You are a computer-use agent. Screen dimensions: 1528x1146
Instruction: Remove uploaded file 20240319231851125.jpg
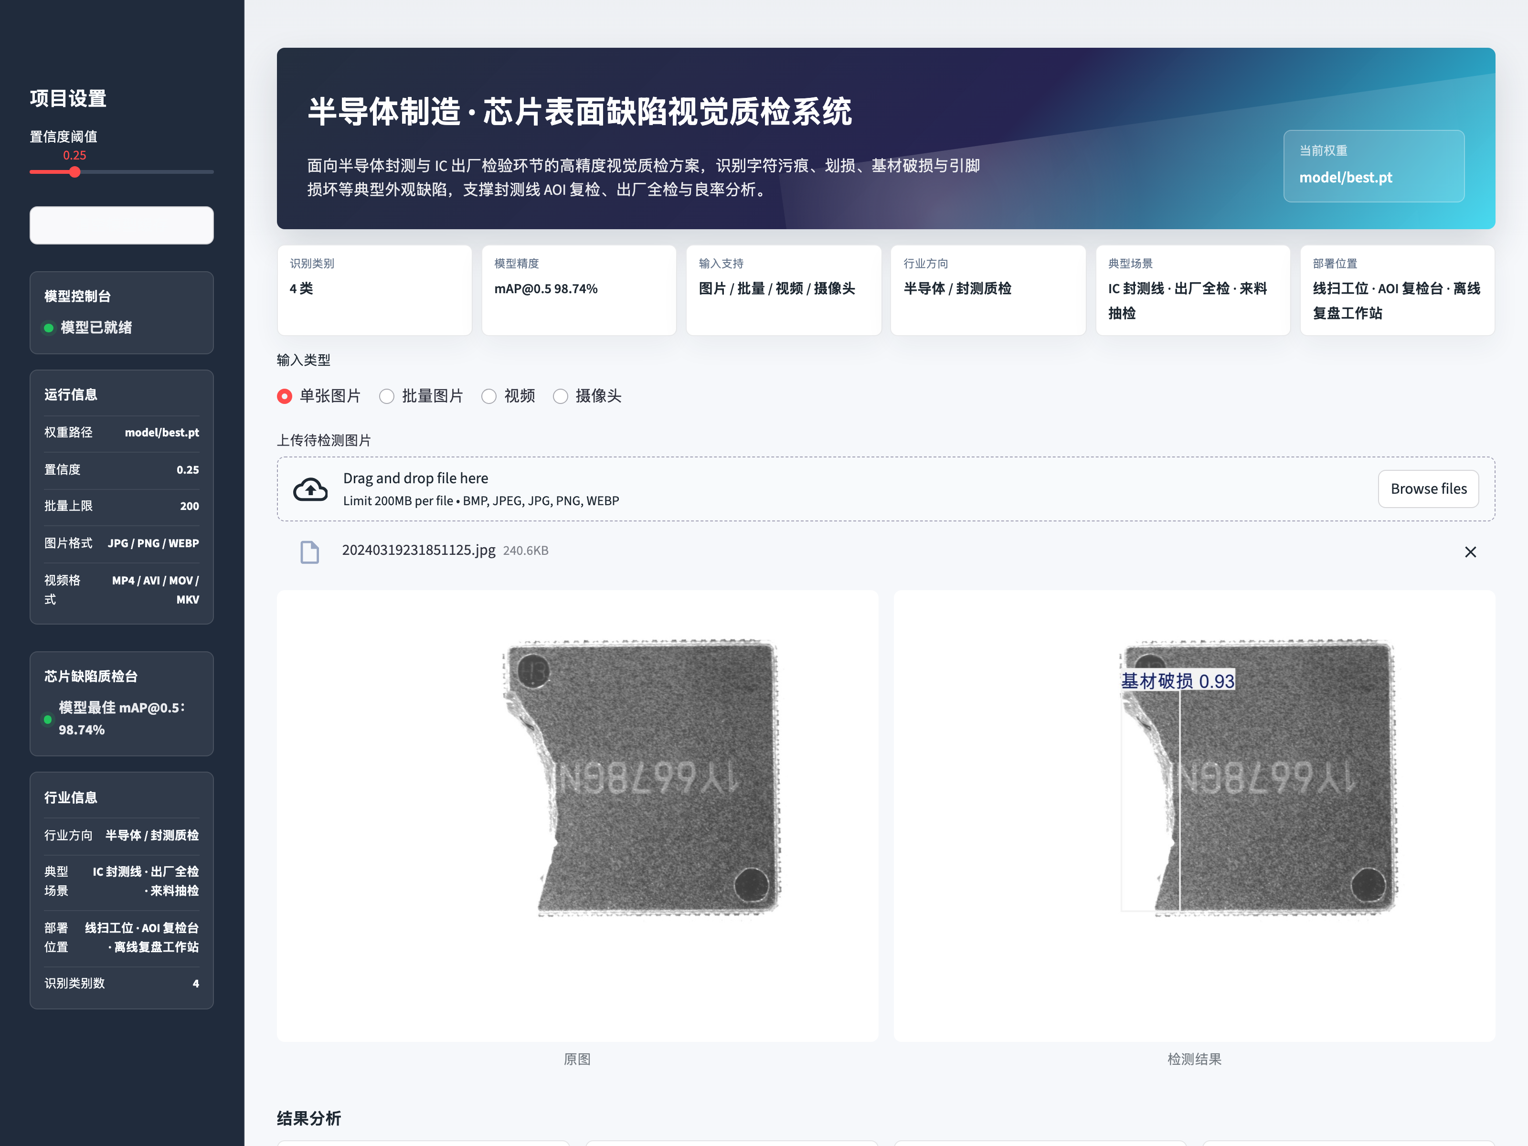pos(1470,551)
